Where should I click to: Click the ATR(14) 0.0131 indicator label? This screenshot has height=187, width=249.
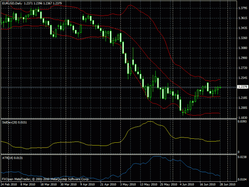[12, 158]
